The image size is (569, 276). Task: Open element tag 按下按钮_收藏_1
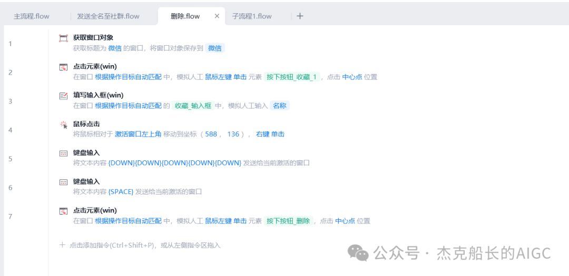click(x=292, y=77)
